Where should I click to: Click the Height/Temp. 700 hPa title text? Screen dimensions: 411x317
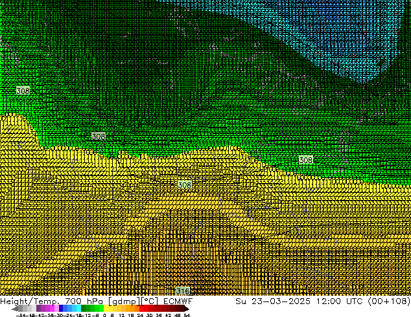coord(53,301)
